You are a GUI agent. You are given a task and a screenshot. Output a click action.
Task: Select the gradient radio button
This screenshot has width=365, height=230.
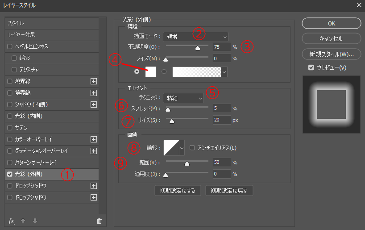click(x=164, y=71)
